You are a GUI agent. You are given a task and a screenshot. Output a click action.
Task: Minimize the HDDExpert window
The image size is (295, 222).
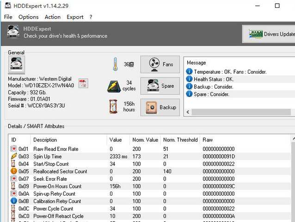pos(258,6)
